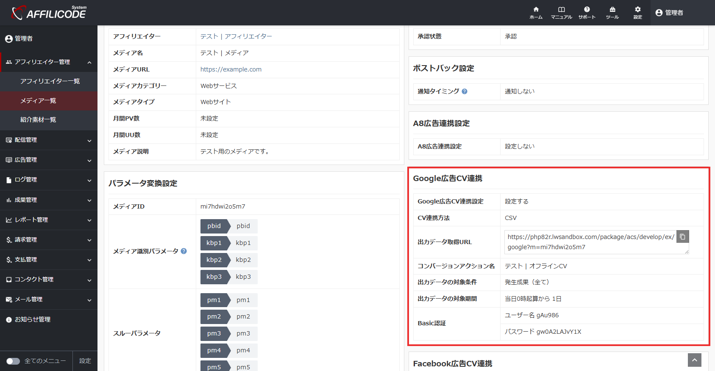715x371 pixels.
Task: Click help icon beside 通知タイミング
Action: click(465, 91)
